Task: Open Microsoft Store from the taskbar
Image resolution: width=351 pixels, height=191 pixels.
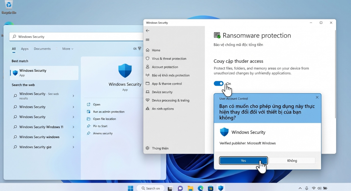Action: 211,188
